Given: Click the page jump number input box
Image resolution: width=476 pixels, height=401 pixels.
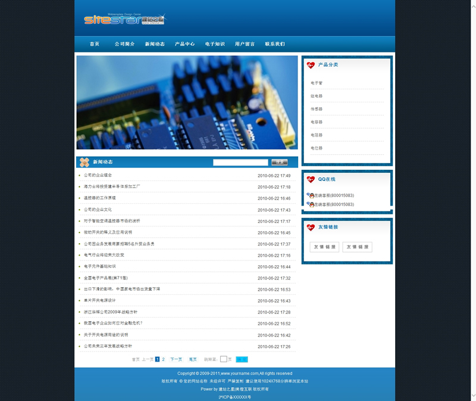Looking at the screenshot, I should (x=224, y=359).
